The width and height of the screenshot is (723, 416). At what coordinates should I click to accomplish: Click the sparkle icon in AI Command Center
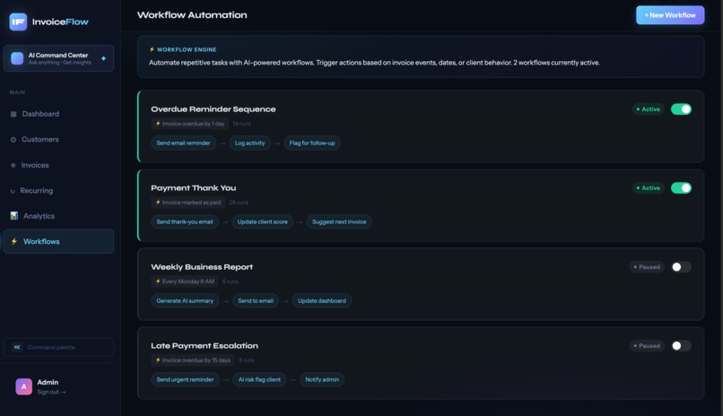(103, 58)
